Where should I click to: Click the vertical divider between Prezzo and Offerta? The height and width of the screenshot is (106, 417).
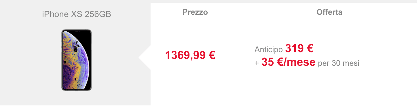(x=240, y=42)
